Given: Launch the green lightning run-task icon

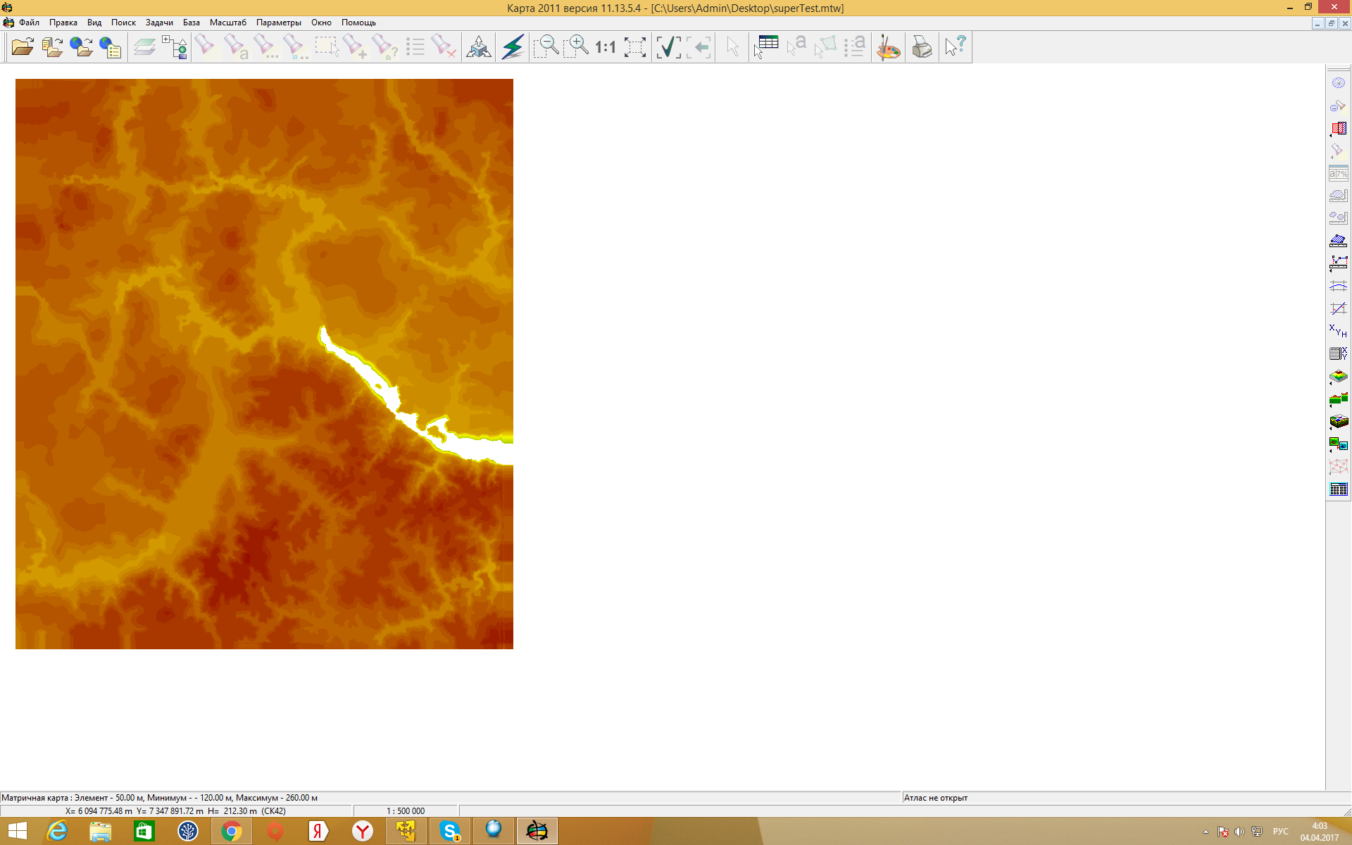Looking at the screenshot, I should [x=513, y=47].
